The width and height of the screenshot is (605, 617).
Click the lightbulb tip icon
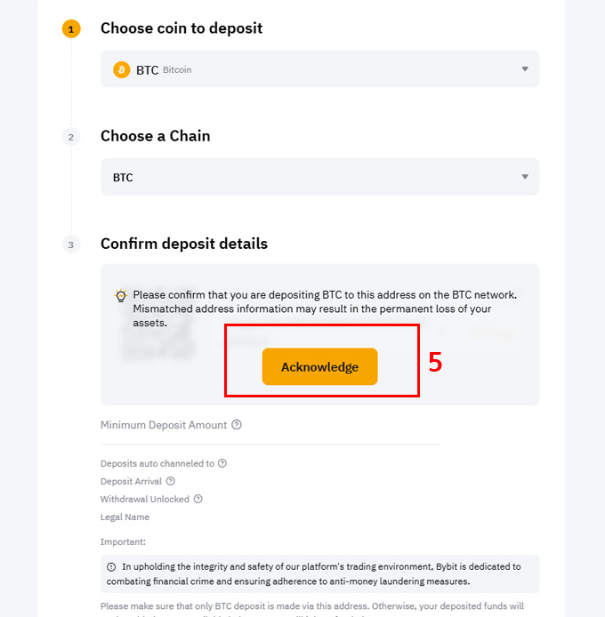click(121, 295)
